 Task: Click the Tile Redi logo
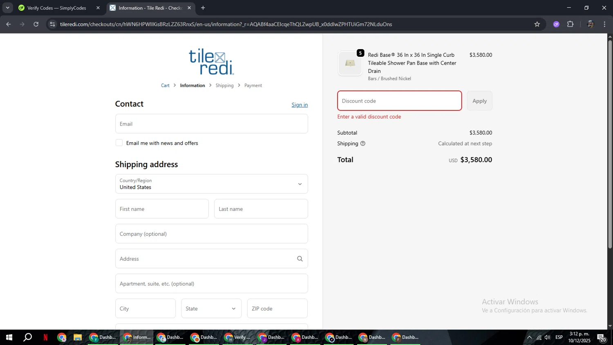pos(211,62)
